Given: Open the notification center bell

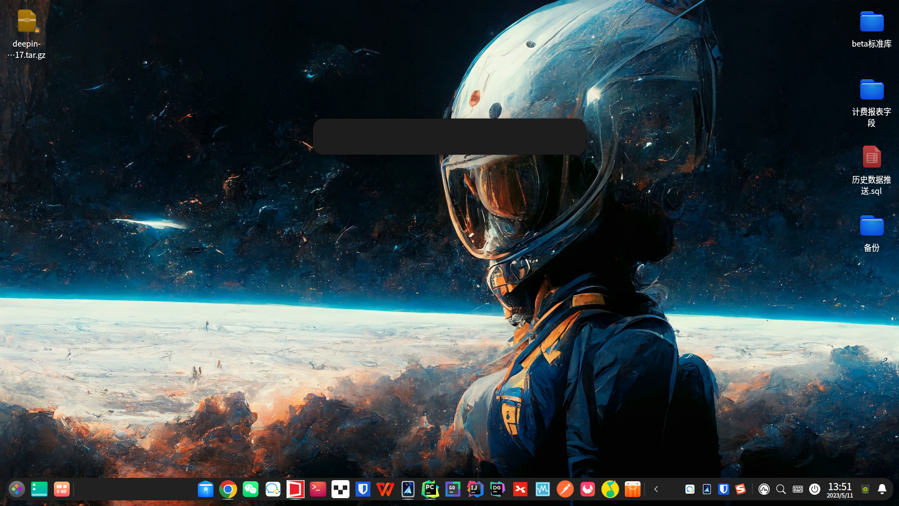Looking at the screenshot, I should point(882,489).
